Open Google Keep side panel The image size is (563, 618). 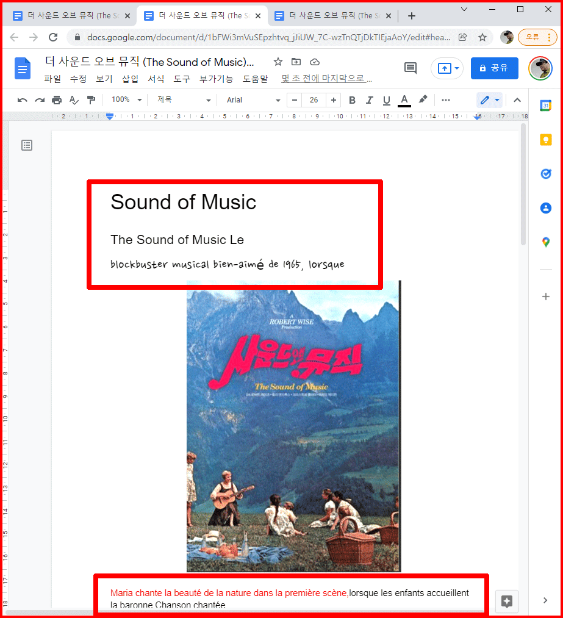pyautogui.click(x=546, y=140)
